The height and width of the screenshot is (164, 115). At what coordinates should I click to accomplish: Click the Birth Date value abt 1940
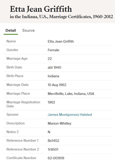click(54, 68)
